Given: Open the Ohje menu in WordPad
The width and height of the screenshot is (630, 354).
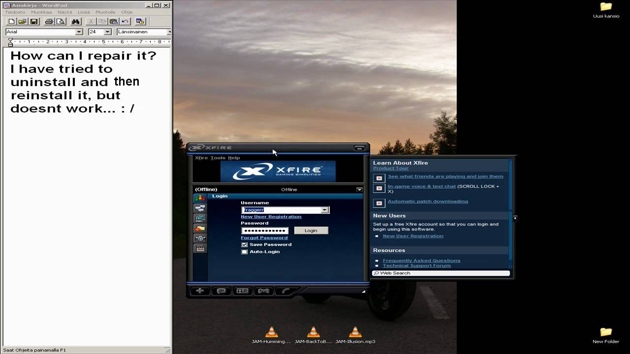Looking at the screenshot, I should click(x=127, y=12).
